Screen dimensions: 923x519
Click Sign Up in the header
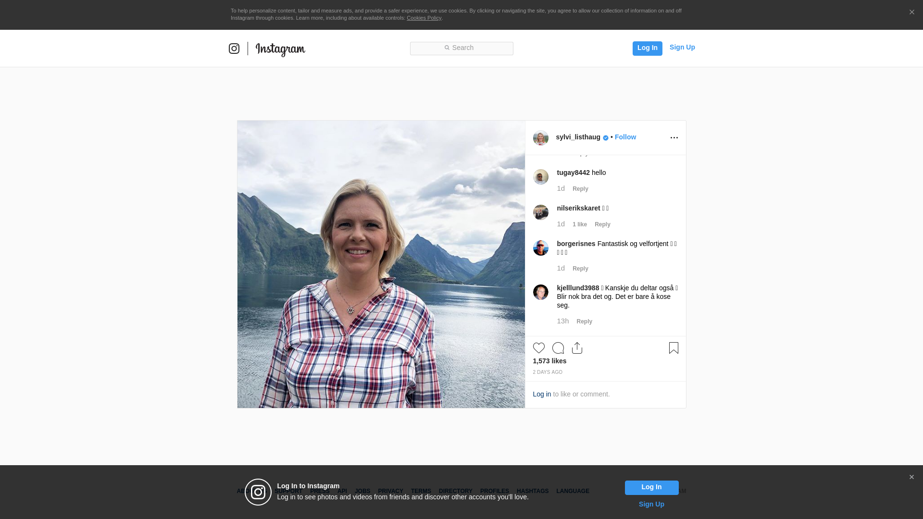[x=682, y=47]
